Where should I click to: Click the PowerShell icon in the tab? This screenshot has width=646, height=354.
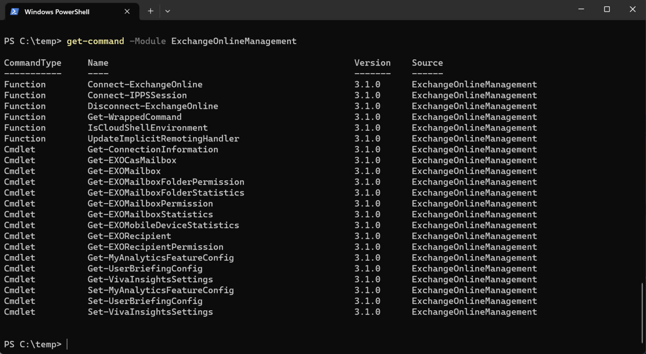(x=14, y=11)
